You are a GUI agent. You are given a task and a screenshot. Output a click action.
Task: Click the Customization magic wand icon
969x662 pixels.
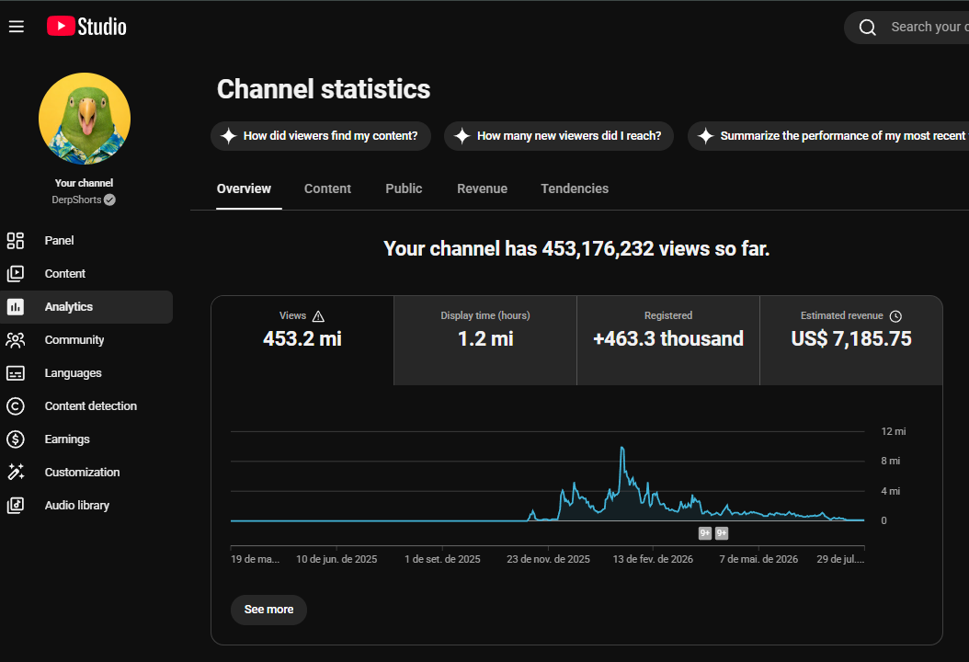tap(16, 473)
